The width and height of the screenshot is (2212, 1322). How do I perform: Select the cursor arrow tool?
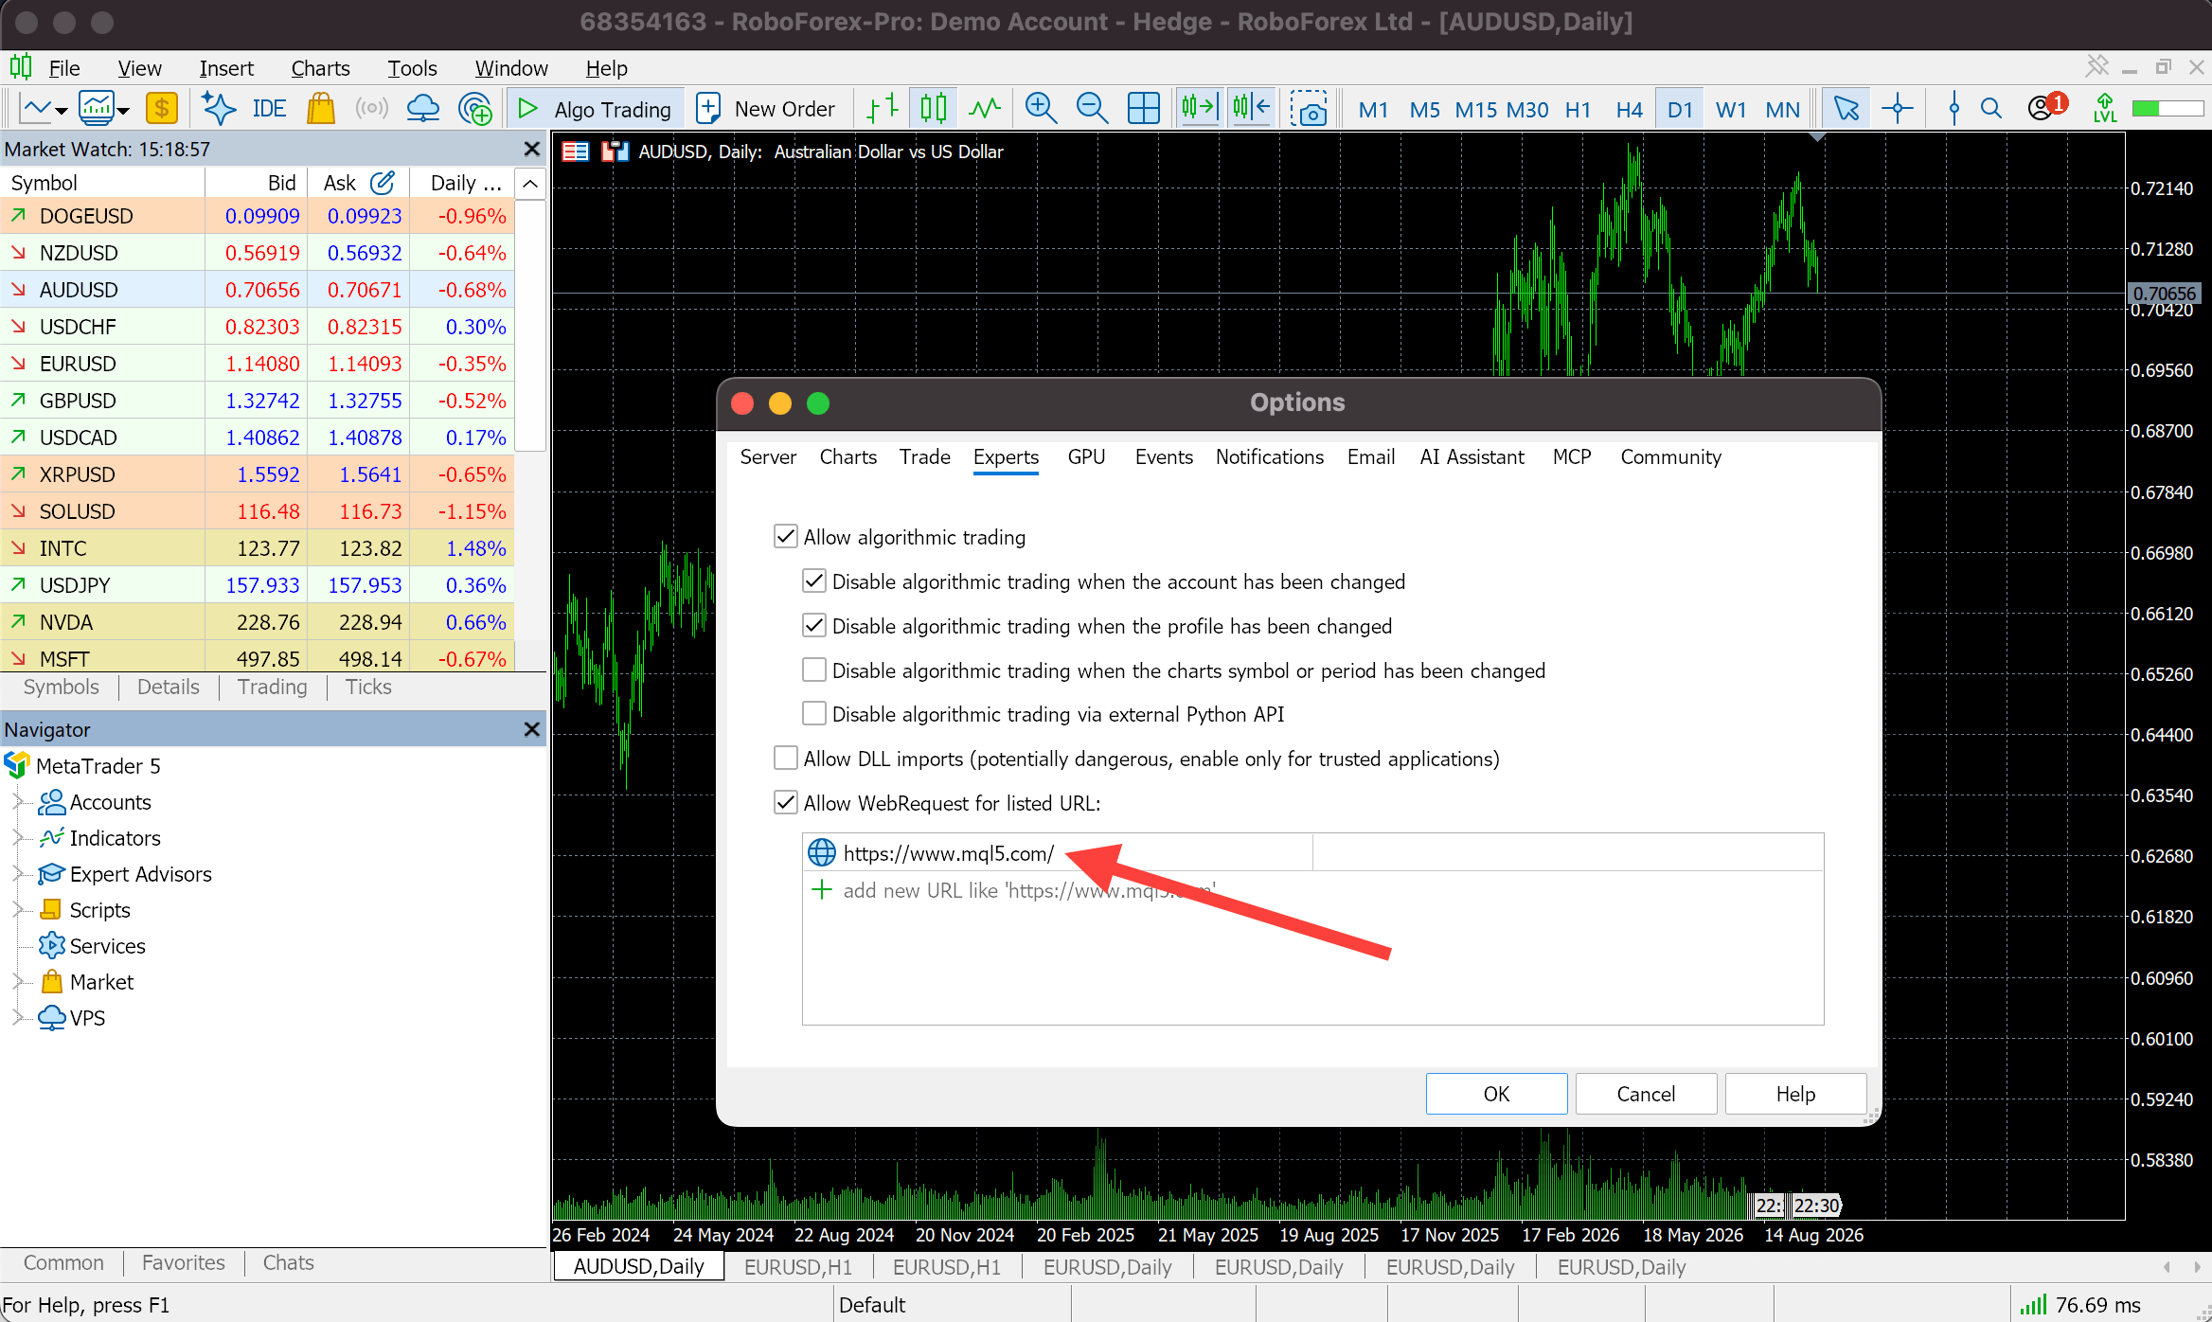coord(1846,109)
